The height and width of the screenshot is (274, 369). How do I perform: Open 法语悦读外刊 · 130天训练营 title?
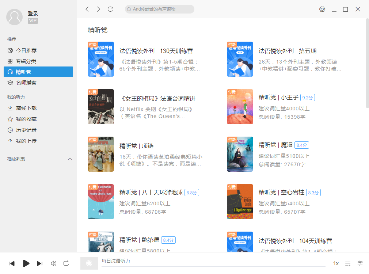(x=156, y=51)
